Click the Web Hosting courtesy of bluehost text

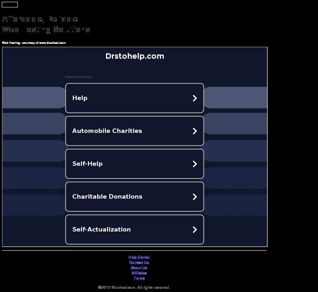[34, 43]
